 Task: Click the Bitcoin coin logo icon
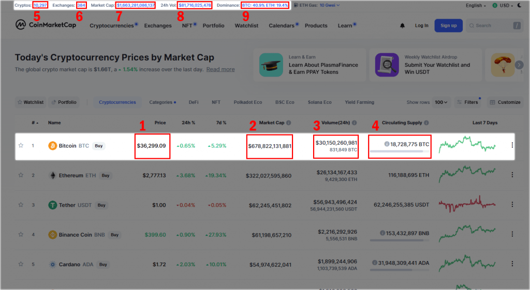point(52,146)
